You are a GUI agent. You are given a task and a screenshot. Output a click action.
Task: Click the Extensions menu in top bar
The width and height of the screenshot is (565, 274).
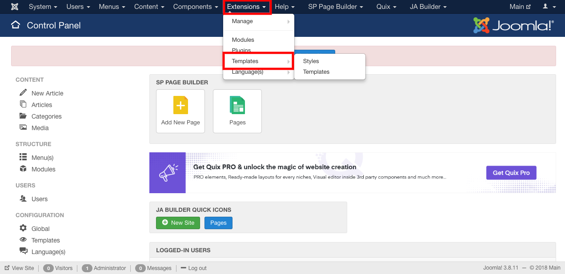coord(247,7)
